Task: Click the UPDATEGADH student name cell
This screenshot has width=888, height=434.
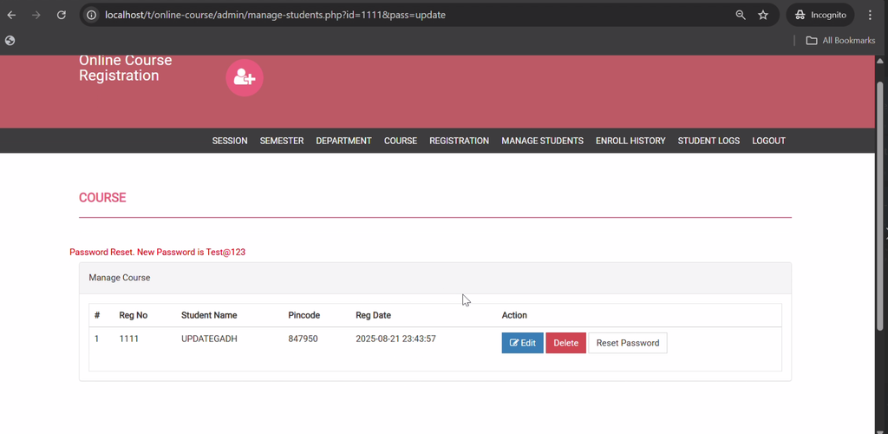Action: pos(209,339)
